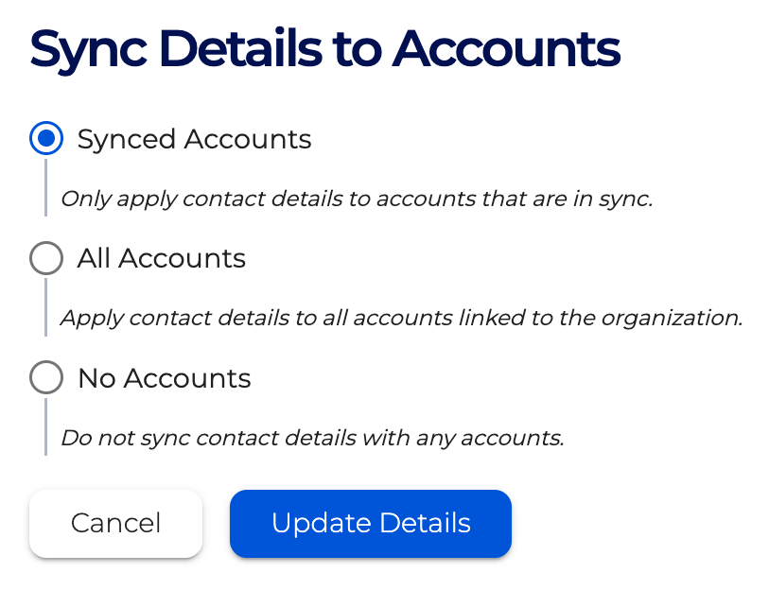The image size is (769, 590).
Task: Click the empty All Accounts radio circle
Action: 45,258
